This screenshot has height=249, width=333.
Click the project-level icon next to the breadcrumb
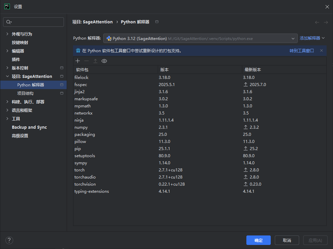pos(157,22)
